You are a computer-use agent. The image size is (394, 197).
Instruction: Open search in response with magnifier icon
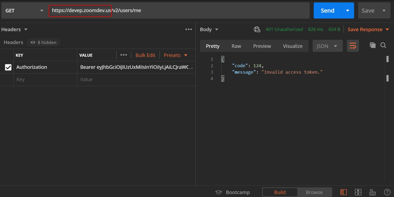click(x=383, y=45)
